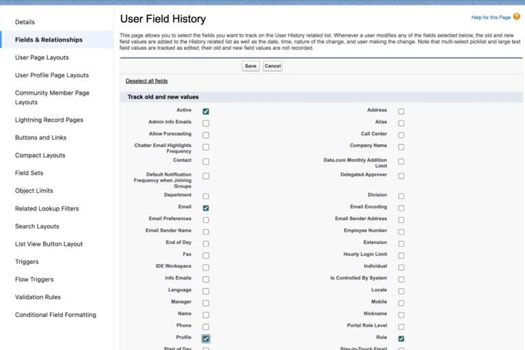Screen dimensions: 525x350
Task: Open Validation Rules in the sidebar
Action: point(38,297)
